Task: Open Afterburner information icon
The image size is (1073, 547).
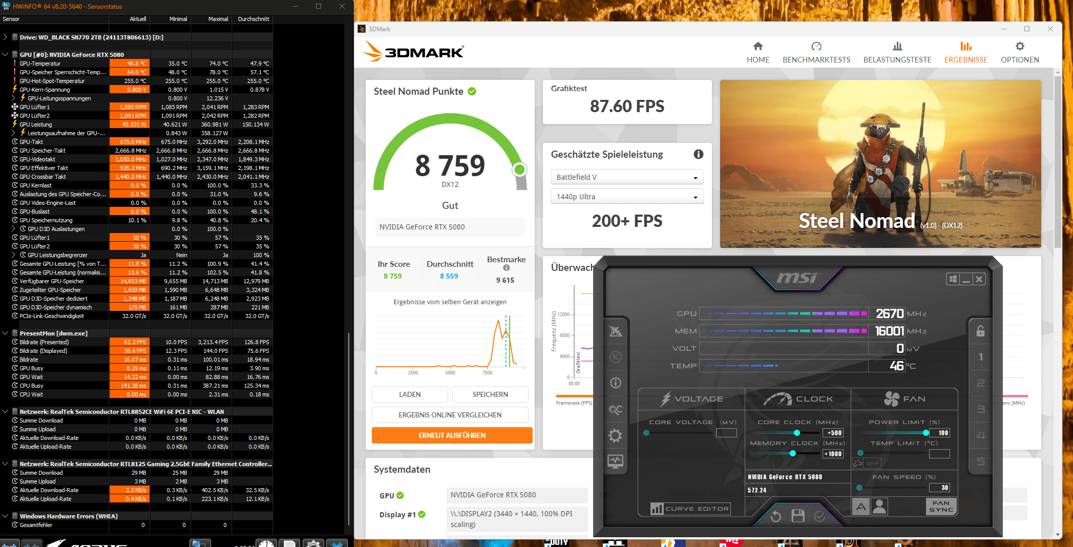Action: point(615,383)
